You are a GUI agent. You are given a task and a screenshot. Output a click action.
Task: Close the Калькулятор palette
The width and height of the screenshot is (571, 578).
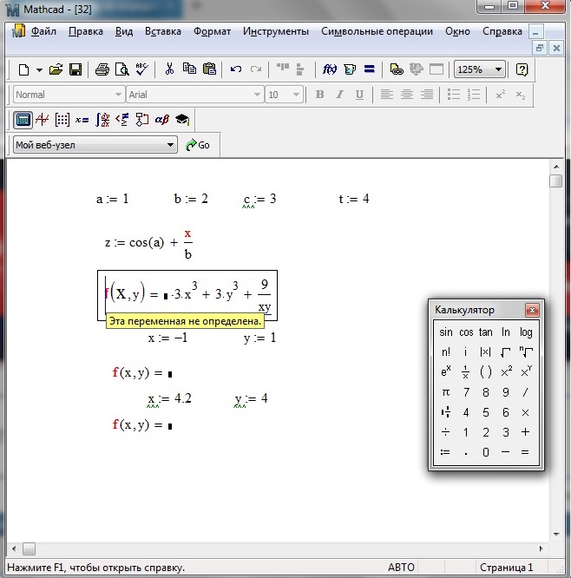click(x=532, y=311)
